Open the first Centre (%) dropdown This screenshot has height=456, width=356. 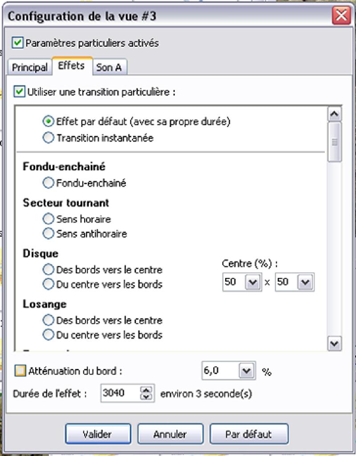252,282
